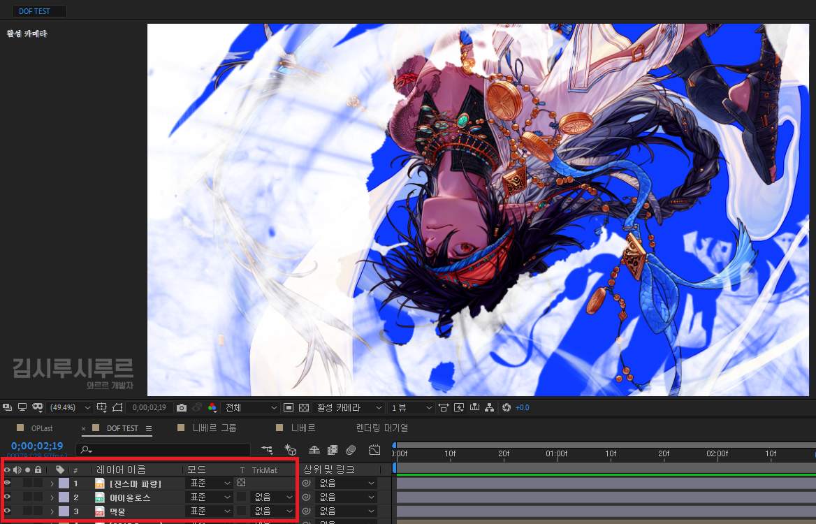The height and width of the screenshot is (524, 816).
Task: Expand the 아이올로스 layer properties
Action: pyautogui.click(x=52, y=497)
